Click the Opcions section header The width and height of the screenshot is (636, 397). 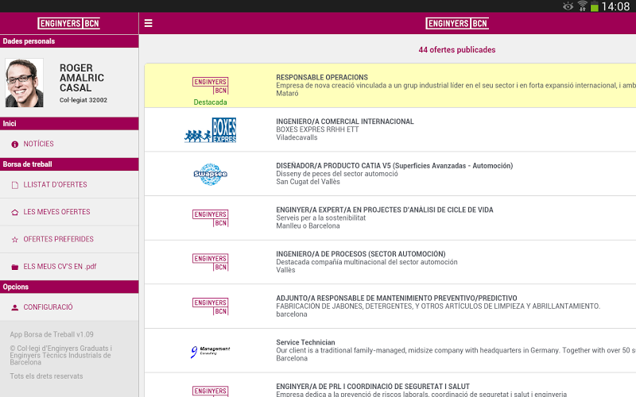(69, 287)
